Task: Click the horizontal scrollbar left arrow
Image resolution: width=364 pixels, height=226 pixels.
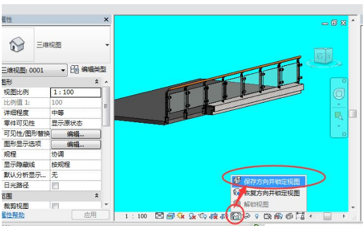Action: 311,217
